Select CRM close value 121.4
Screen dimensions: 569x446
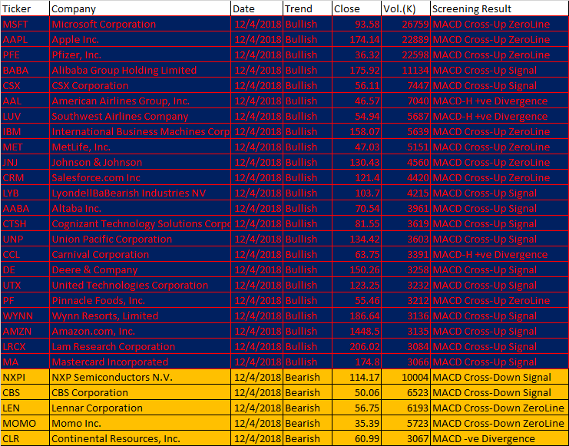(x=357, y=177)
